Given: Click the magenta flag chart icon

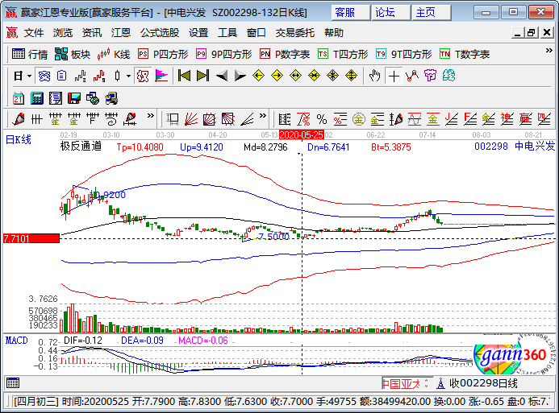Looking at the screenshot, I should pos(161,76).
